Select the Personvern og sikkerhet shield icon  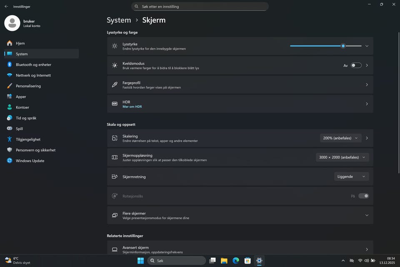pos(9,150)
